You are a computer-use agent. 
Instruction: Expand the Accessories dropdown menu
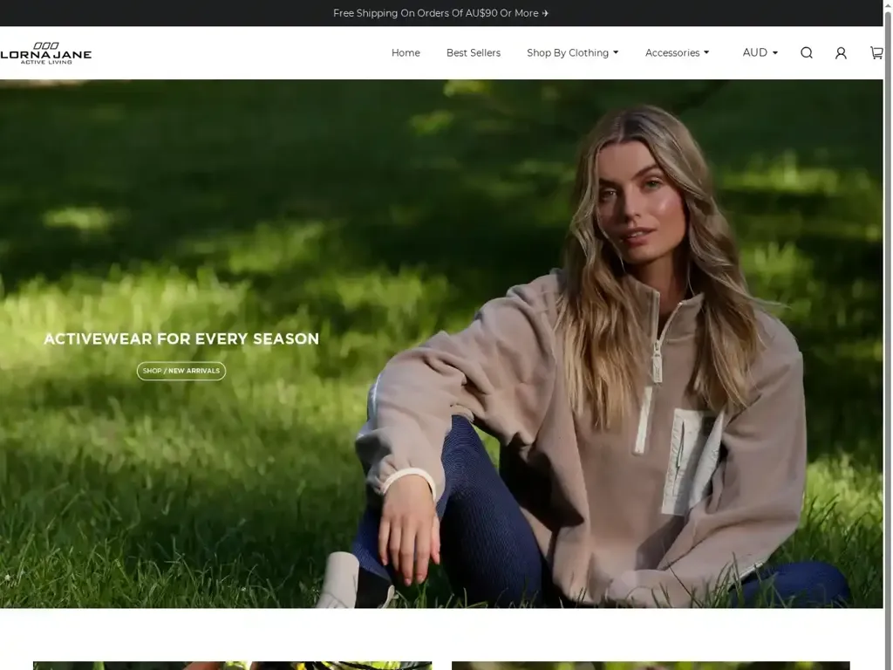click(x=672, y=53)
